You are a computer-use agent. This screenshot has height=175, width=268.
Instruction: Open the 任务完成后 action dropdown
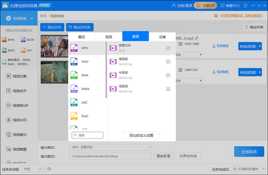[249, 169]
